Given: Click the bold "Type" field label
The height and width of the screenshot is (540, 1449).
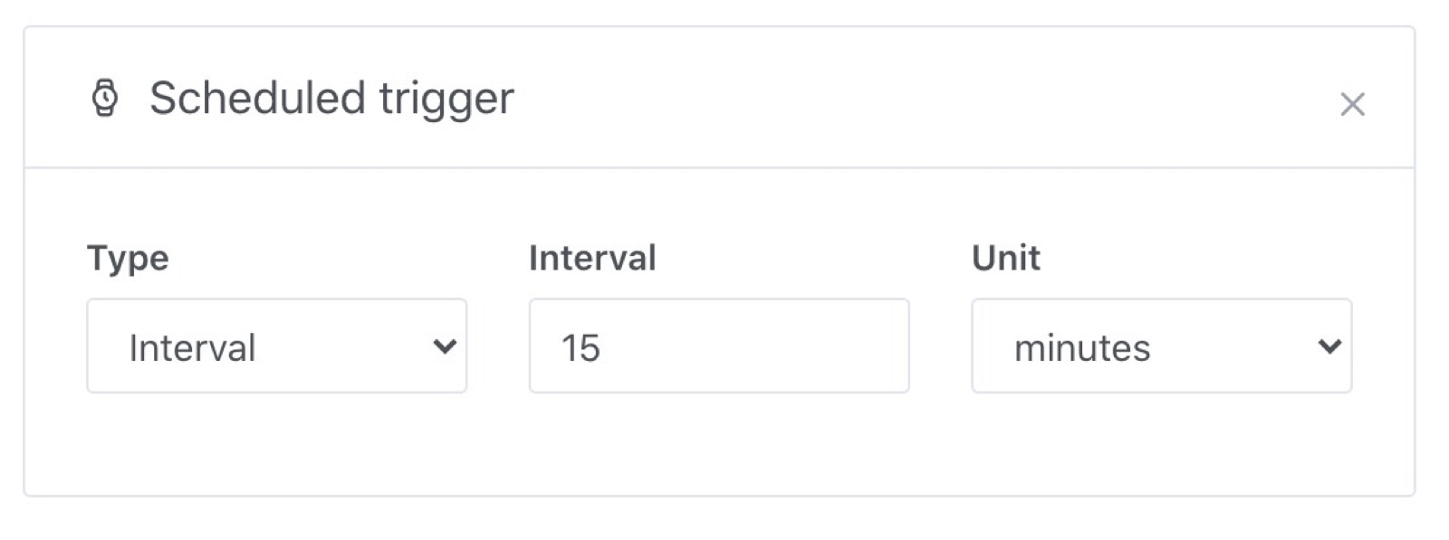Looking at the screenshot, I should [x=128, y=258].
